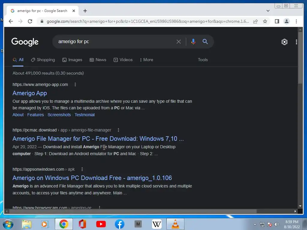307x230 pixels.
Task: Open options for pcmac.download result
Action: (x=118, y=130)
